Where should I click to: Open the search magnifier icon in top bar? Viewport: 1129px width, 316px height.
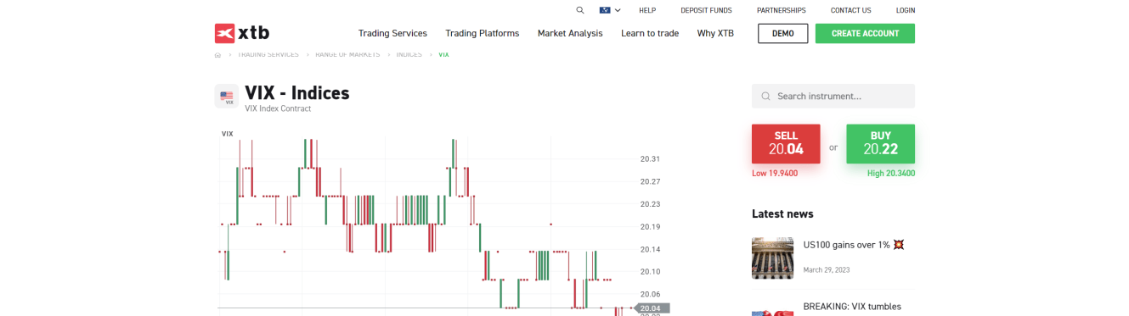580,10
